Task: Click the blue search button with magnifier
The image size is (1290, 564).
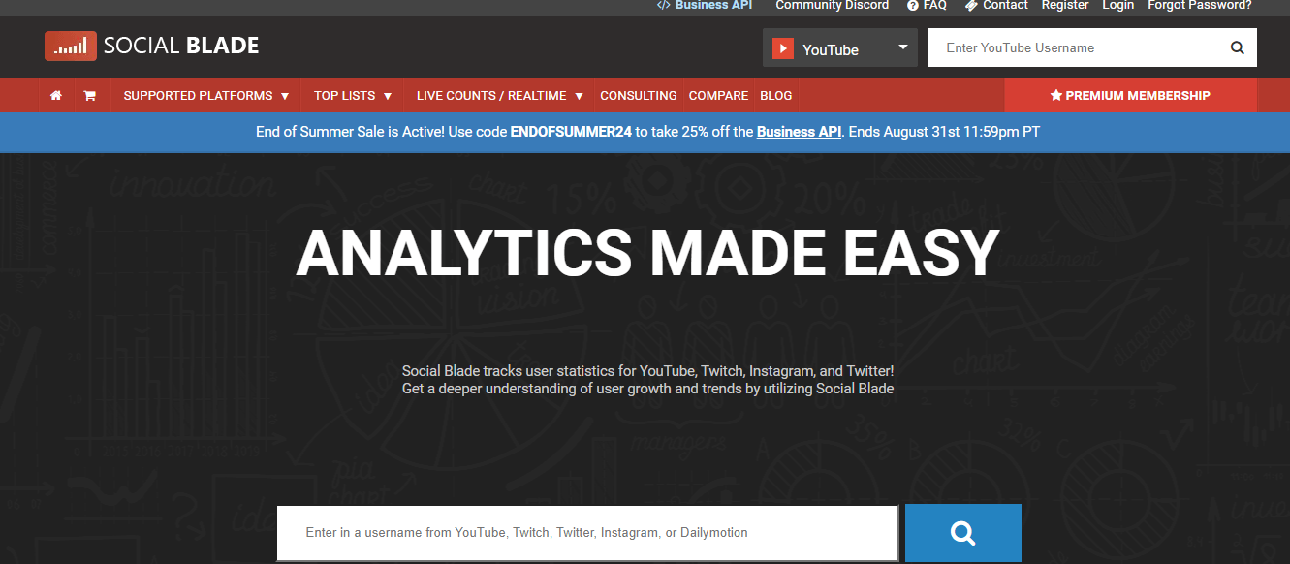Action: tap(962, 533)
